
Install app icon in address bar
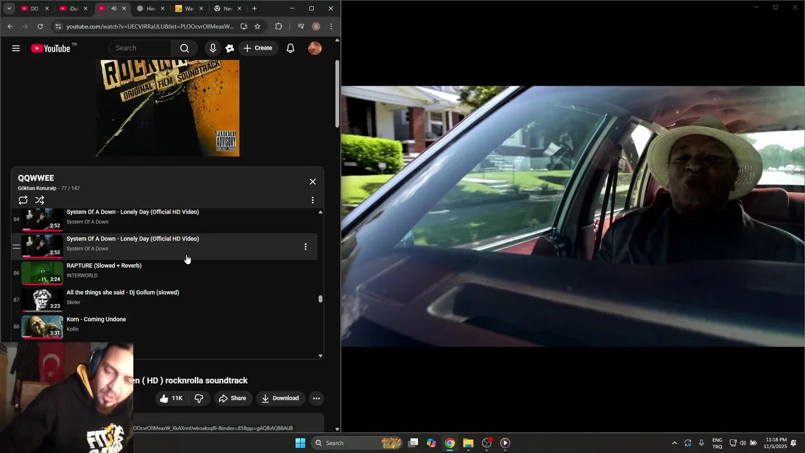pyautogui.click(x=244, y=26)
